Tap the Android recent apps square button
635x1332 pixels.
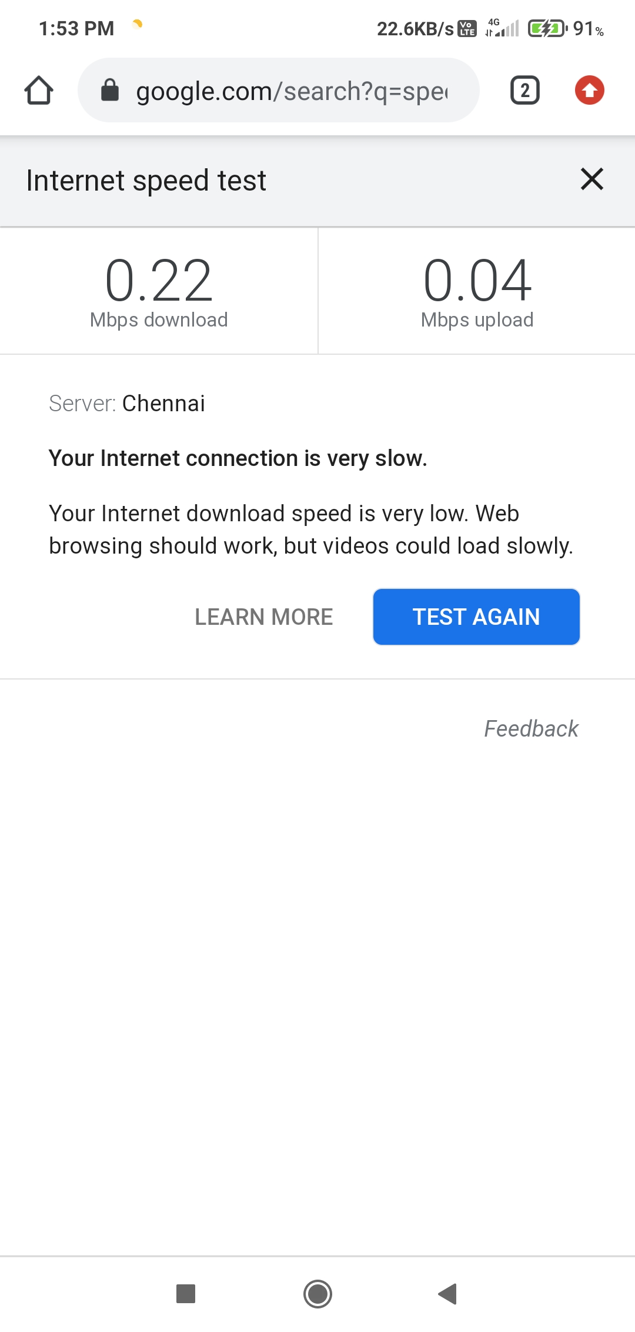(186, 1294)
